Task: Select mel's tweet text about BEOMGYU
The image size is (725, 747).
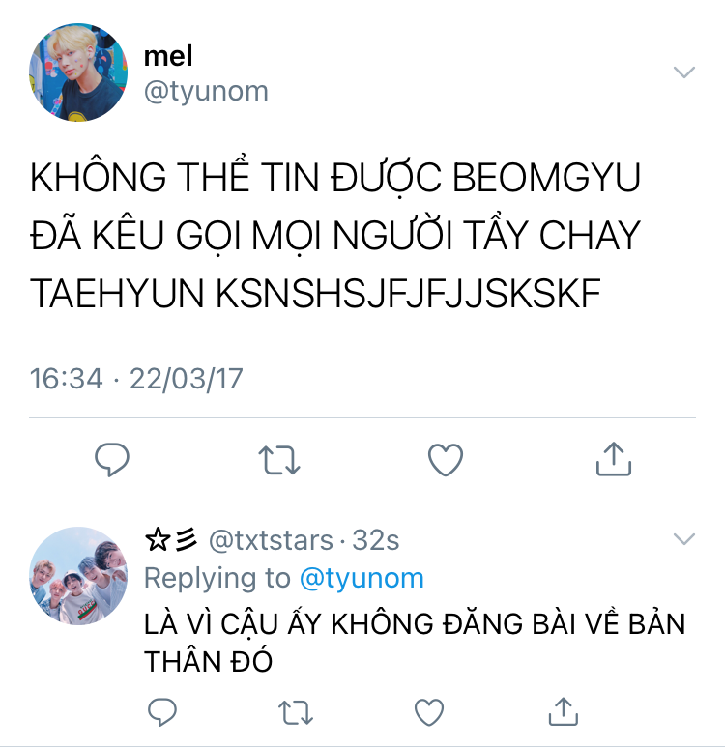Action: pos(335,236)
